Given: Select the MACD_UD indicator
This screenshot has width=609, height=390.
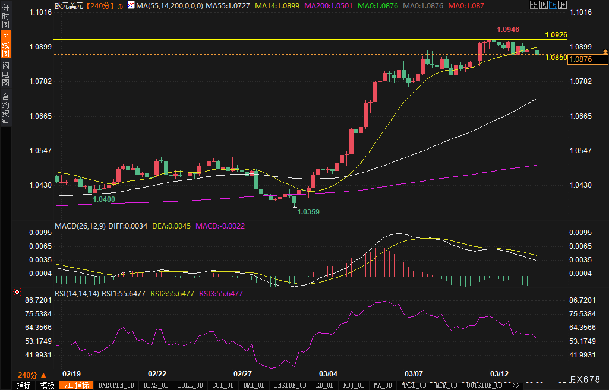Looking at the screenshot, I should click(414, 385).
